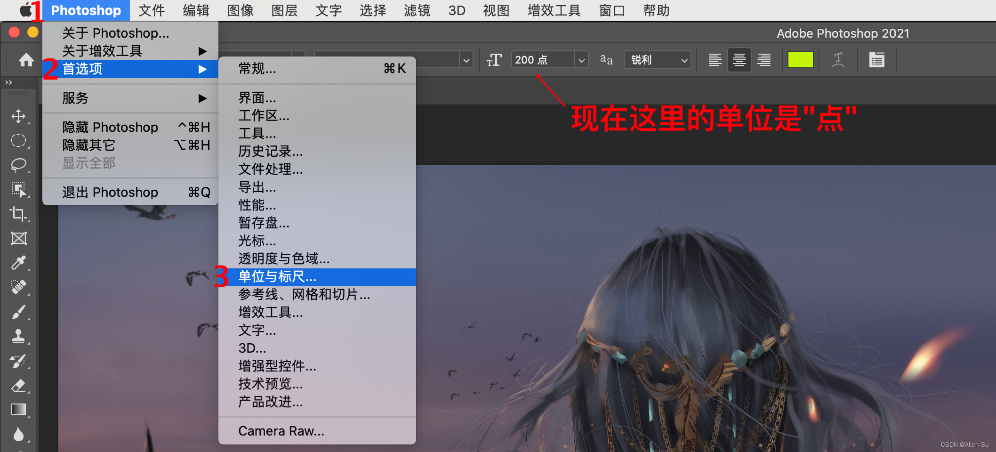
Task: Choose 退出 Photoshop menu item
Action: tap(130, 192)
